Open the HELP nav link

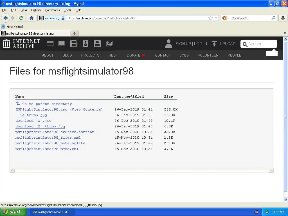[x=113, y=55]
